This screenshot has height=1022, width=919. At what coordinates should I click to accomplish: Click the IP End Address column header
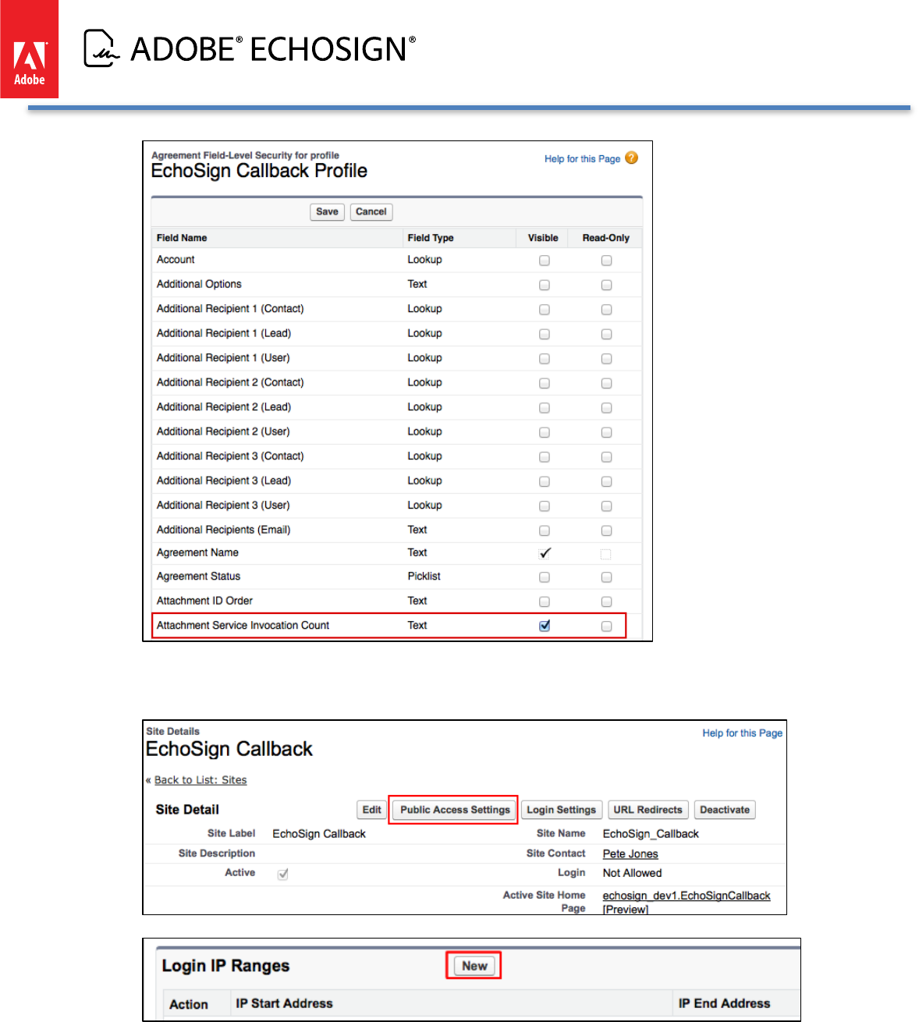tap(724, 1004)
